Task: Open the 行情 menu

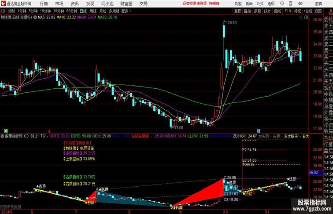Action: pyautogui.click(x=44, y=4)
